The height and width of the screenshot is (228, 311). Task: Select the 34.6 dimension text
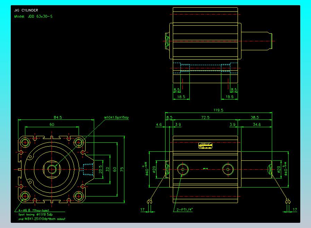tap(257, 124)
